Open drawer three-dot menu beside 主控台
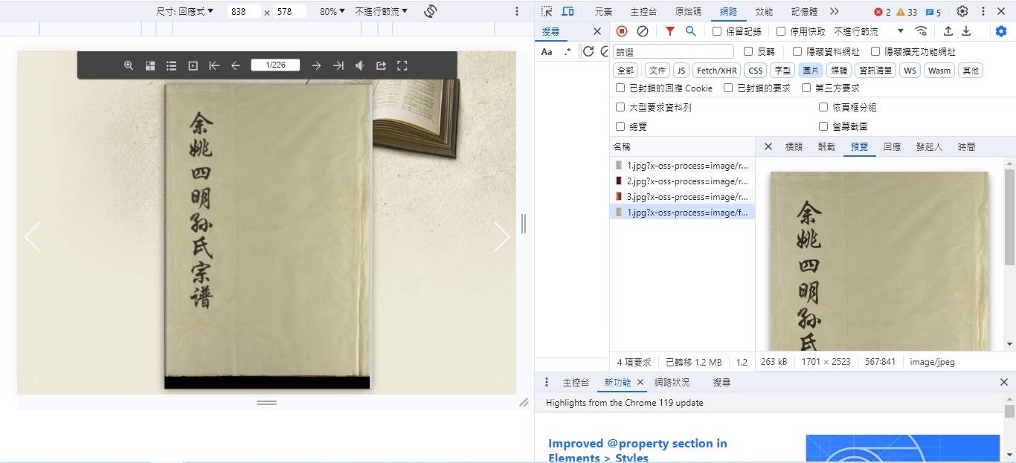This screenshot has width=1016, height=463. click(x=547, y=382)
